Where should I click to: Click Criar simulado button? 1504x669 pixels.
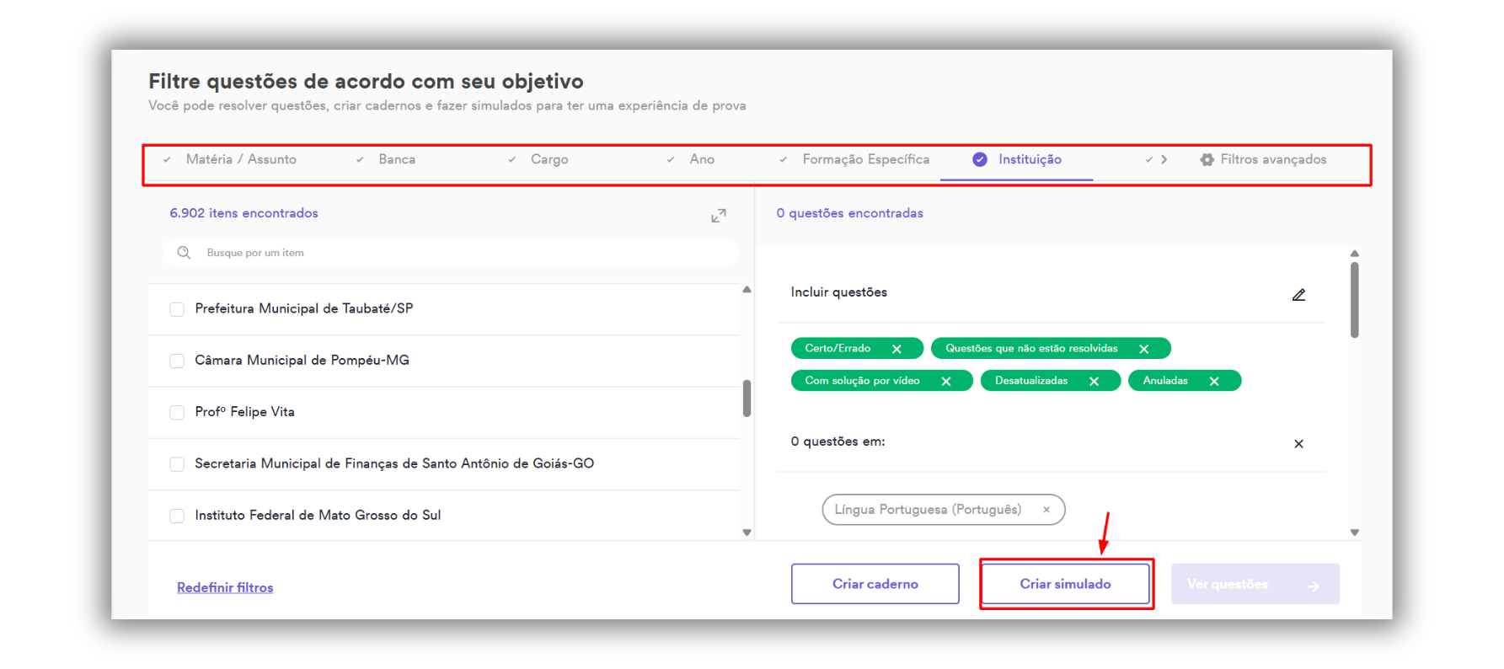coord(1066,584)
